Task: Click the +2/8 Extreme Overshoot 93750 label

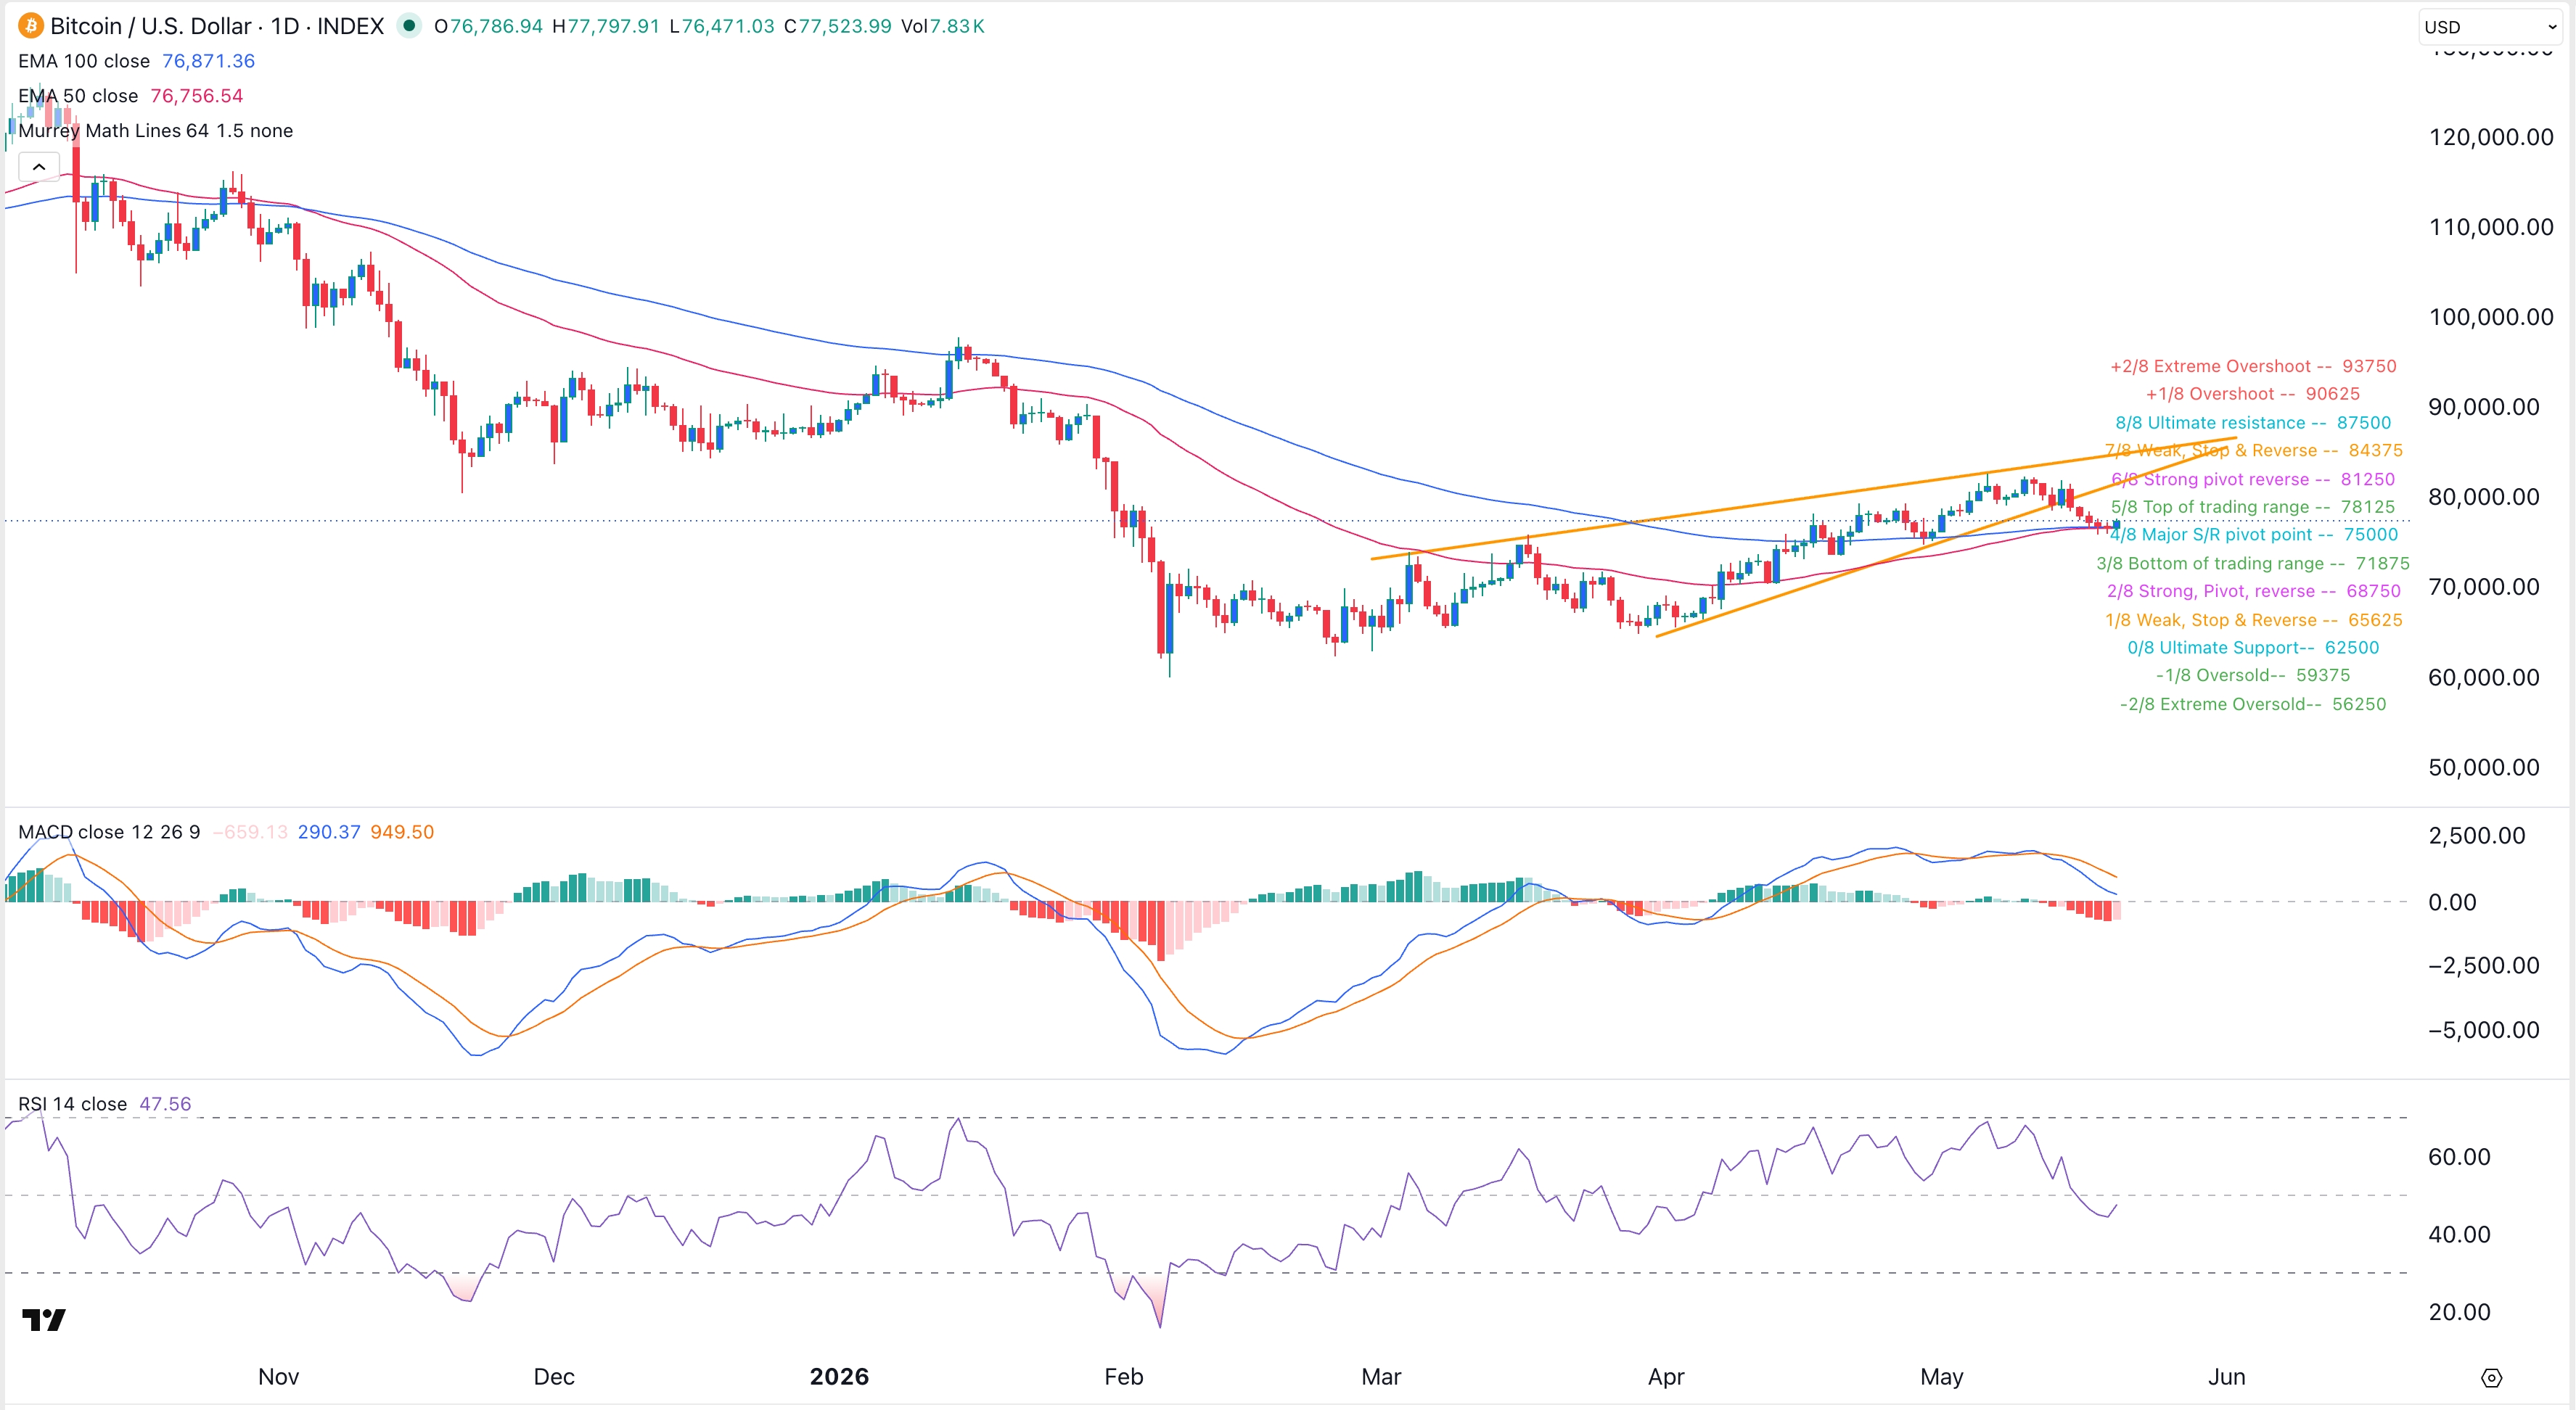Action: pos(2253,367)
